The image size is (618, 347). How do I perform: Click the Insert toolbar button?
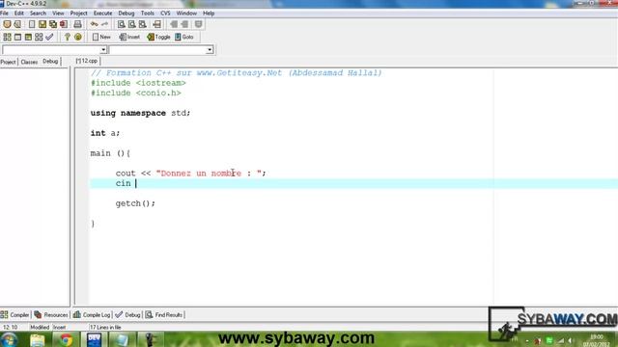[x=129, y=37]
